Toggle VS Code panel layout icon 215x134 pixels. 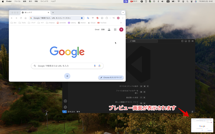tap(186, 41)
